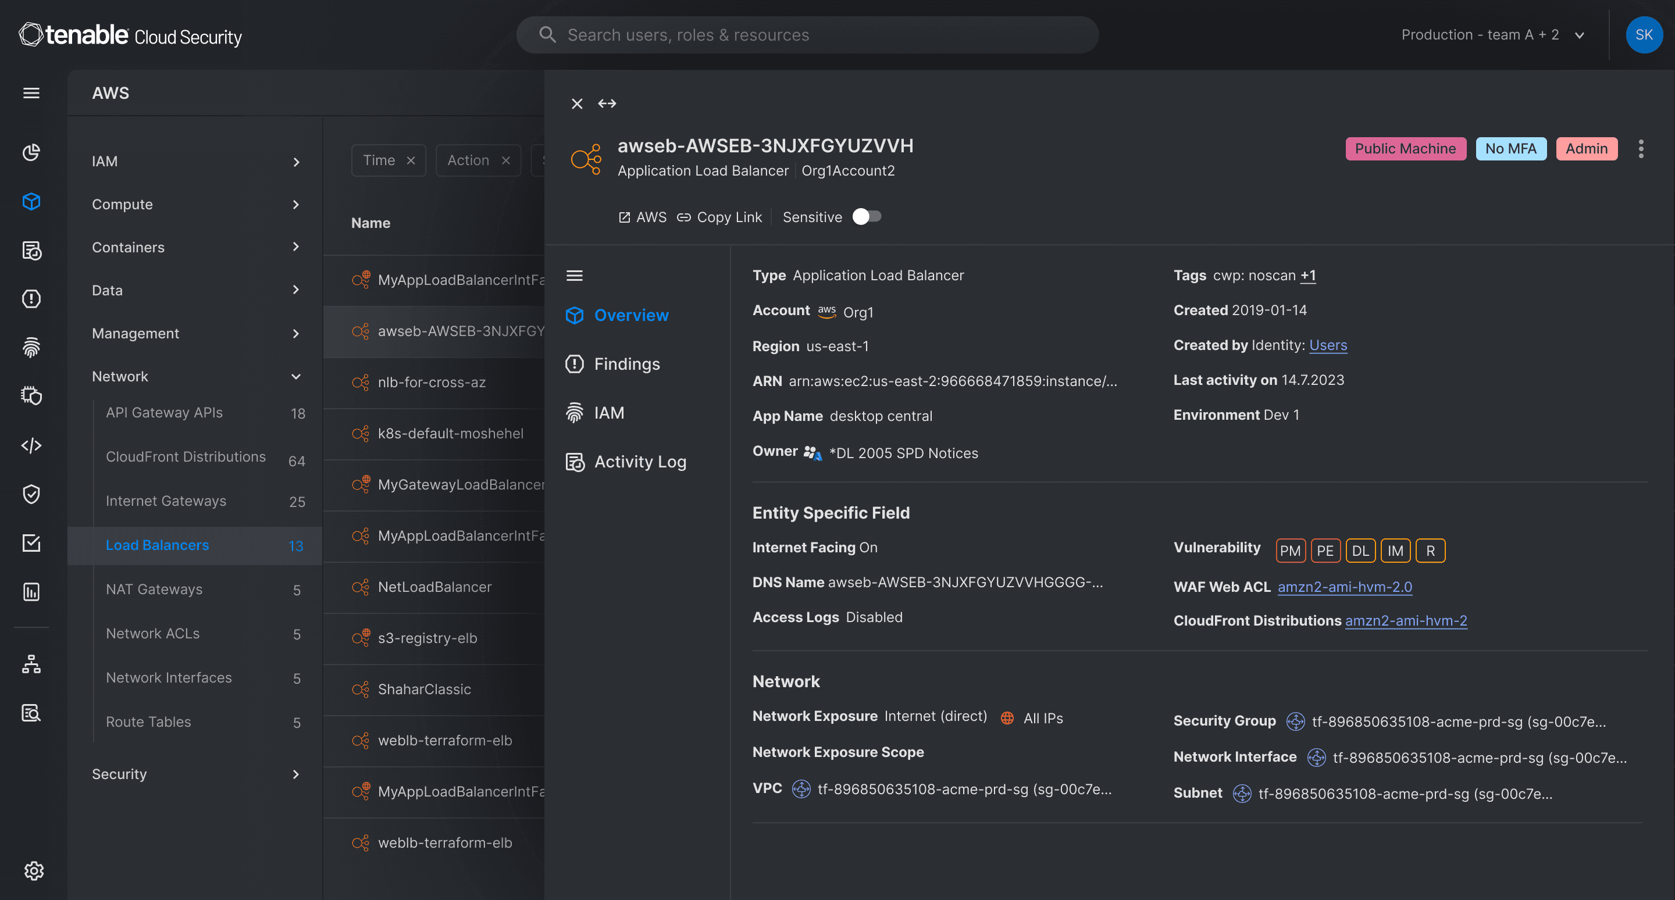Close the resource details panel
Viewport: 1675px width, 900px height.
577,103
